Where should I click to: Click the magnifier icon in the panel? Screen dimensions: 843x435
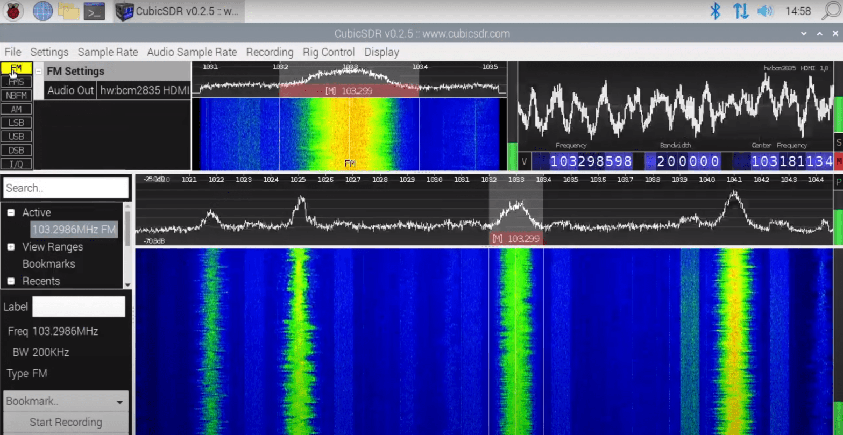point(831,11)
